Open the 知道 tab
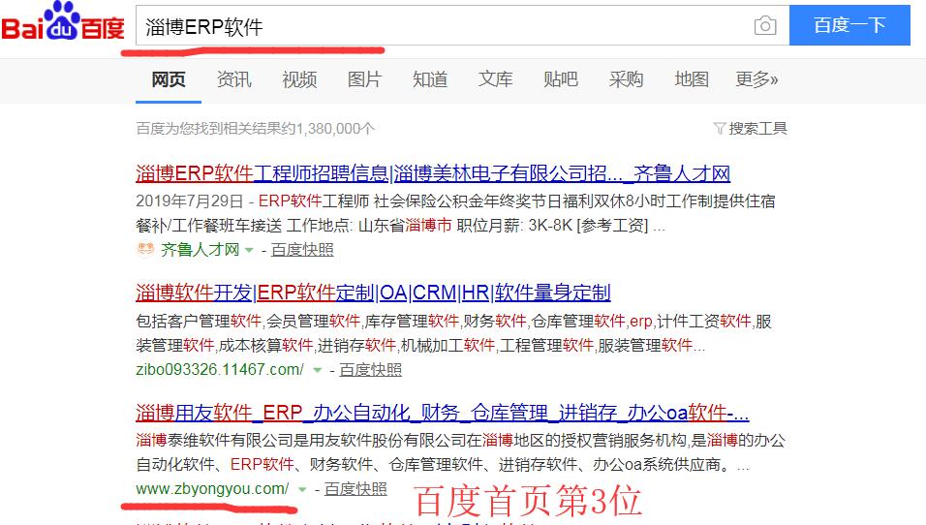This screenshot has width=926, height=525. pyautogui.click(x=430, y=79)
